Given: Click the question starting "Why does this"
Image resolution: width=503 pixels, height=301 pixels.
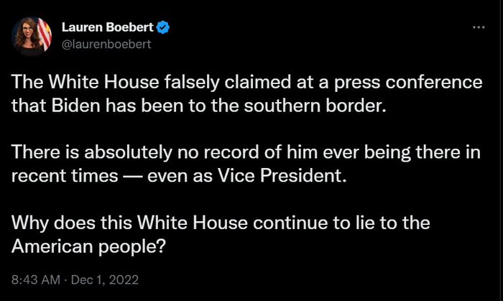Looking at the screenshot, I should pyautogui.click(x=216, y=234).
